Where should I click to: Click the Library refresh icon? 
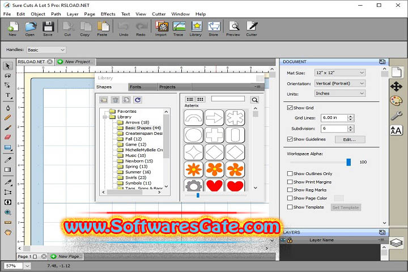coord(138,100)
